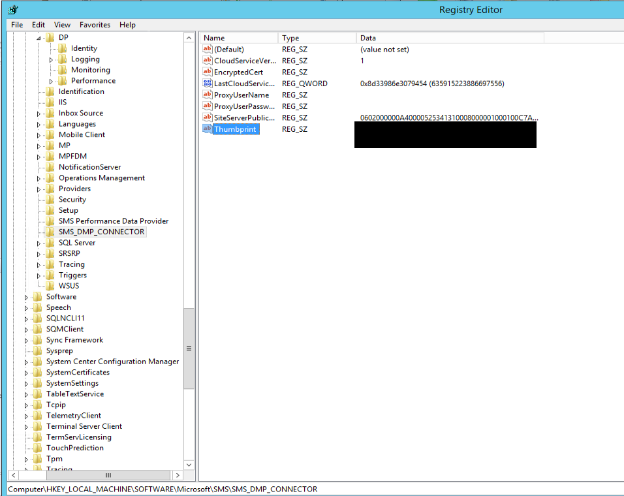This screenshot has height=496, width=624.
Task: Click the ProxyUserPassw value icon
Action: (208, 106)
